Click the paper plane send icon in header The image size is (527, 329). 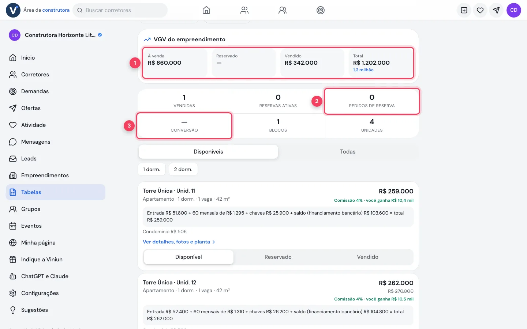[x=496, y=10]
